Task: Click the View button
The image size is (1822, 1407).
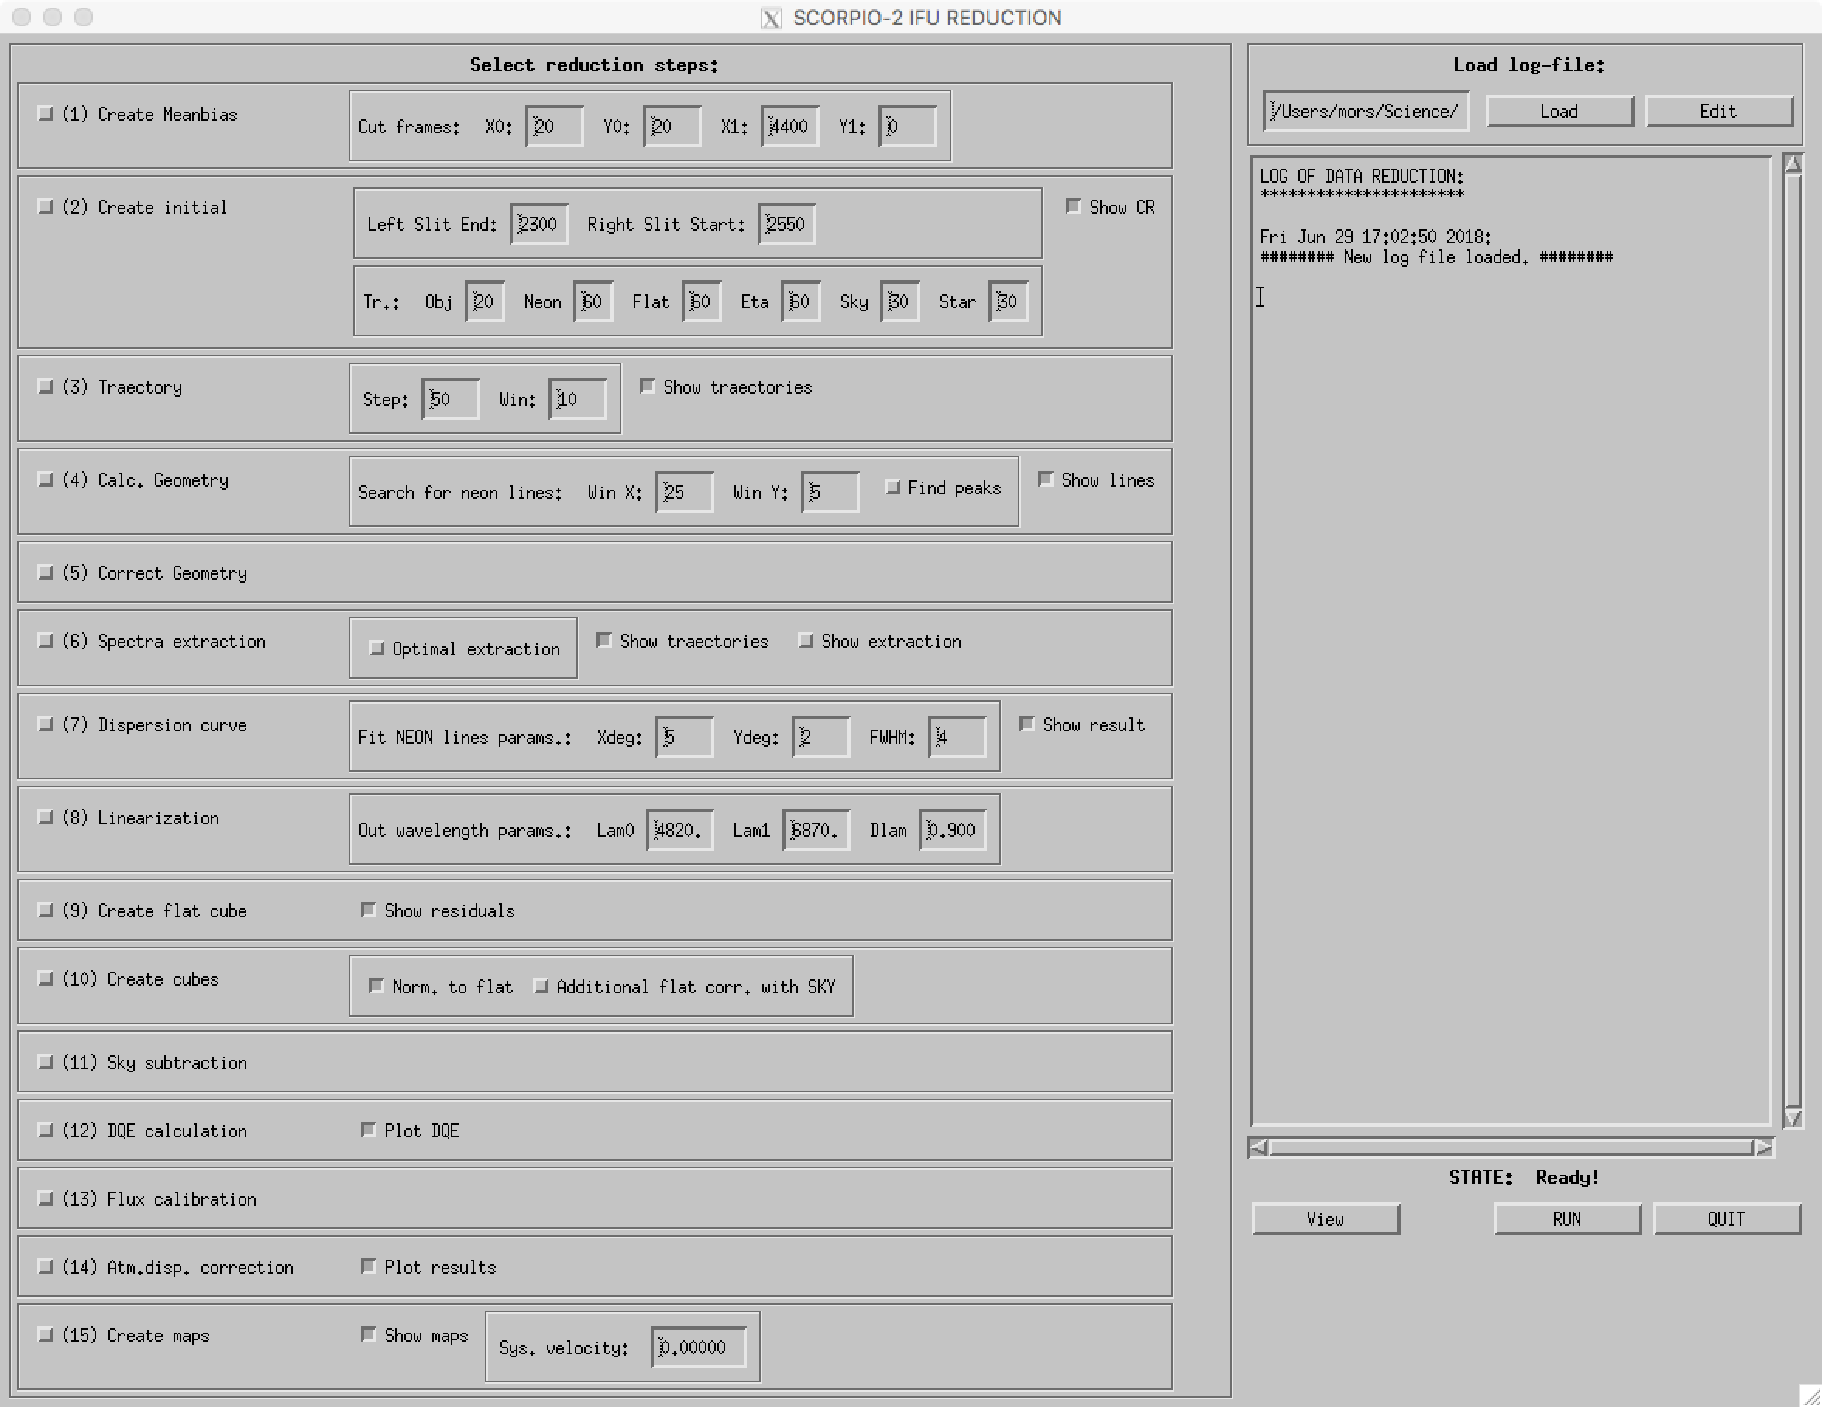Action: click(x=1325, y=1219)
